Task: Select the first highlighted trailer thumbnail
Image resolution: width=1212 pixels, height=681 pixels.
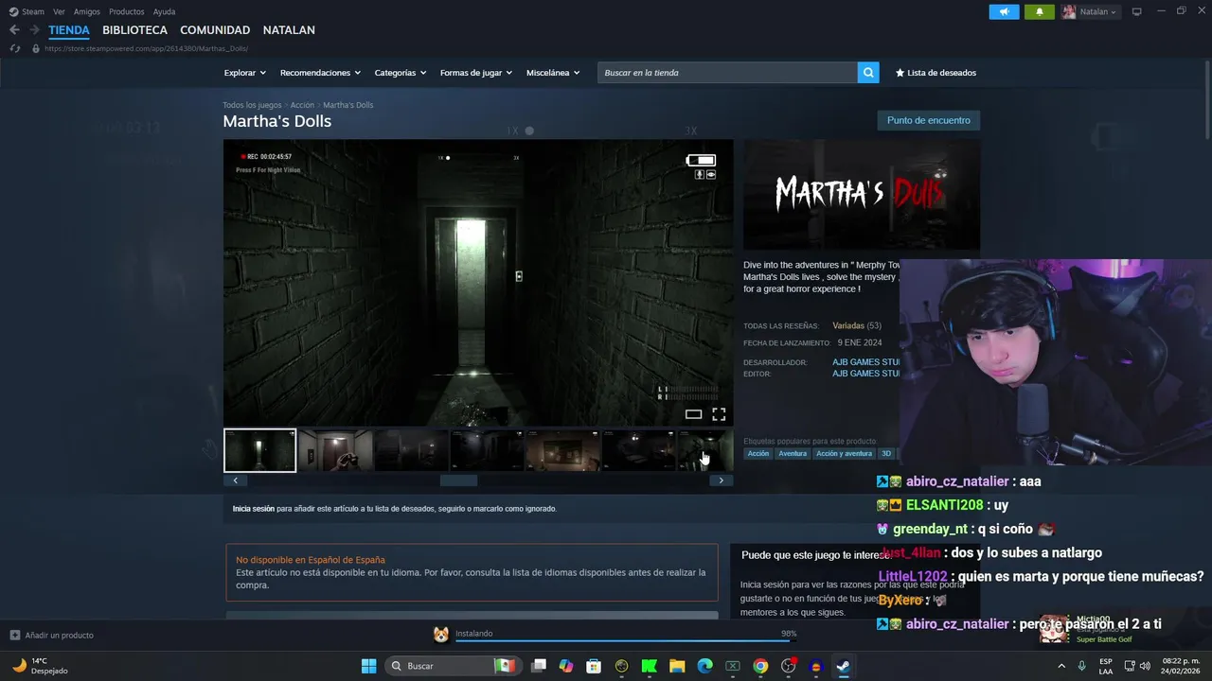Action: pos(259,450)
